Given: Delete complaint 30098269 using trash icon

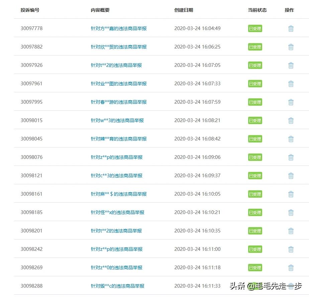Looking at the screenshot, I should pos(291,267).
